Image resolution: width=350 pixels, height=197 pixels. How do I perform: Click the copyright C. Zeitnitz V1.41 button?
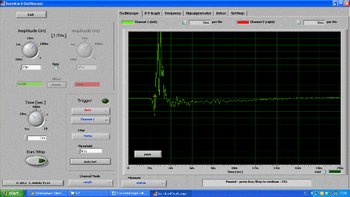pos(33,183)
